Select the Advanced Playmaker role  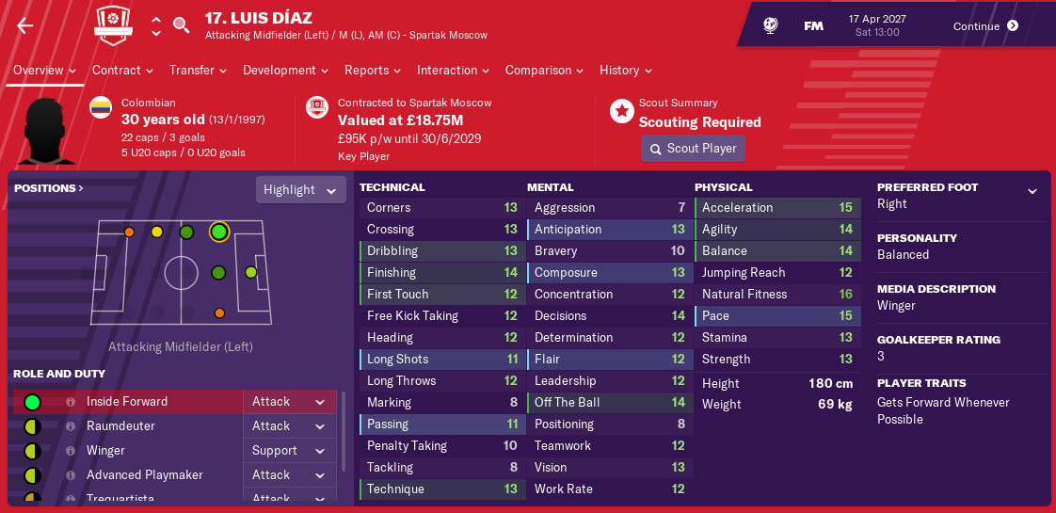(x=146, y=475)
